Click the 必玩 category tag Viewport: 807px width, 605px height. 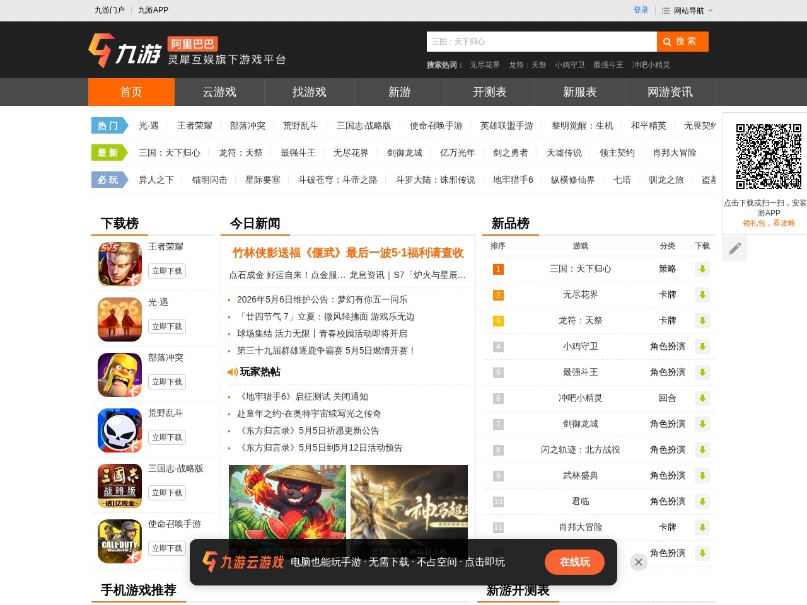[x=108, y=180]
